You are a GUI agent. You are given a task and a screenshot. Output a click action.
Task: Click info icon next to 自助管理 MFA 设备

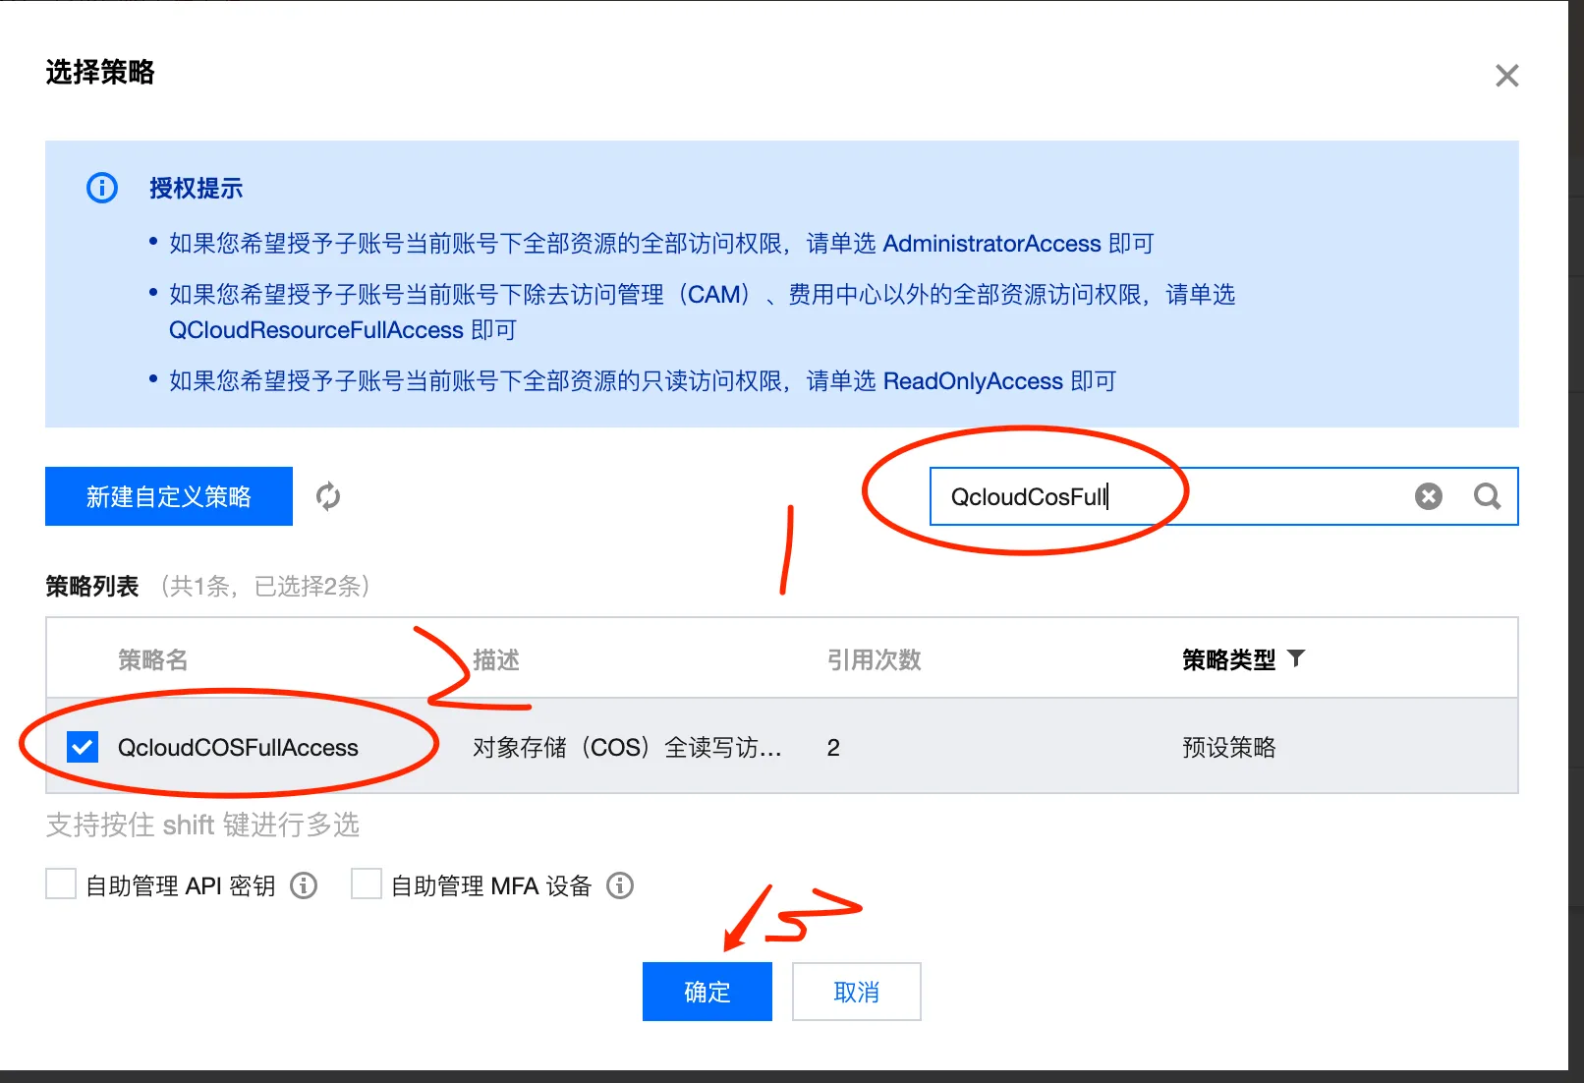[x=620, y=885]
